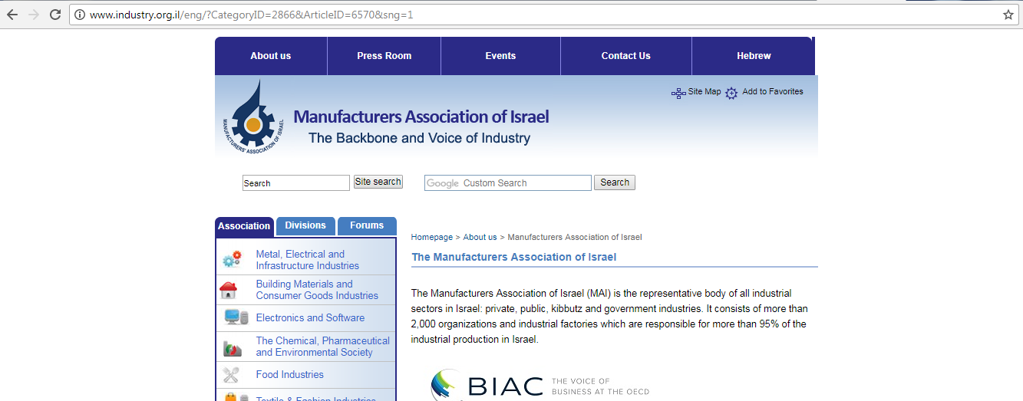Switch to the Divisions tab
The image size is (1023, 401).
(x=305, y=225)
